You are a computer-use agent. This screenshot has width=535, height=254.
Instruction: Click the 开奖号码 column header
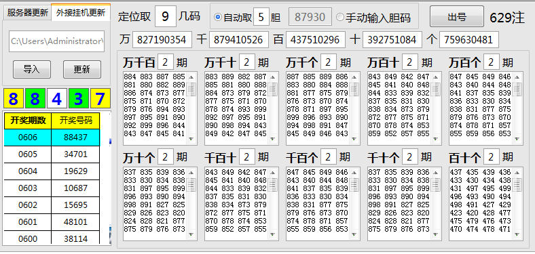click(x=76, y=121)
